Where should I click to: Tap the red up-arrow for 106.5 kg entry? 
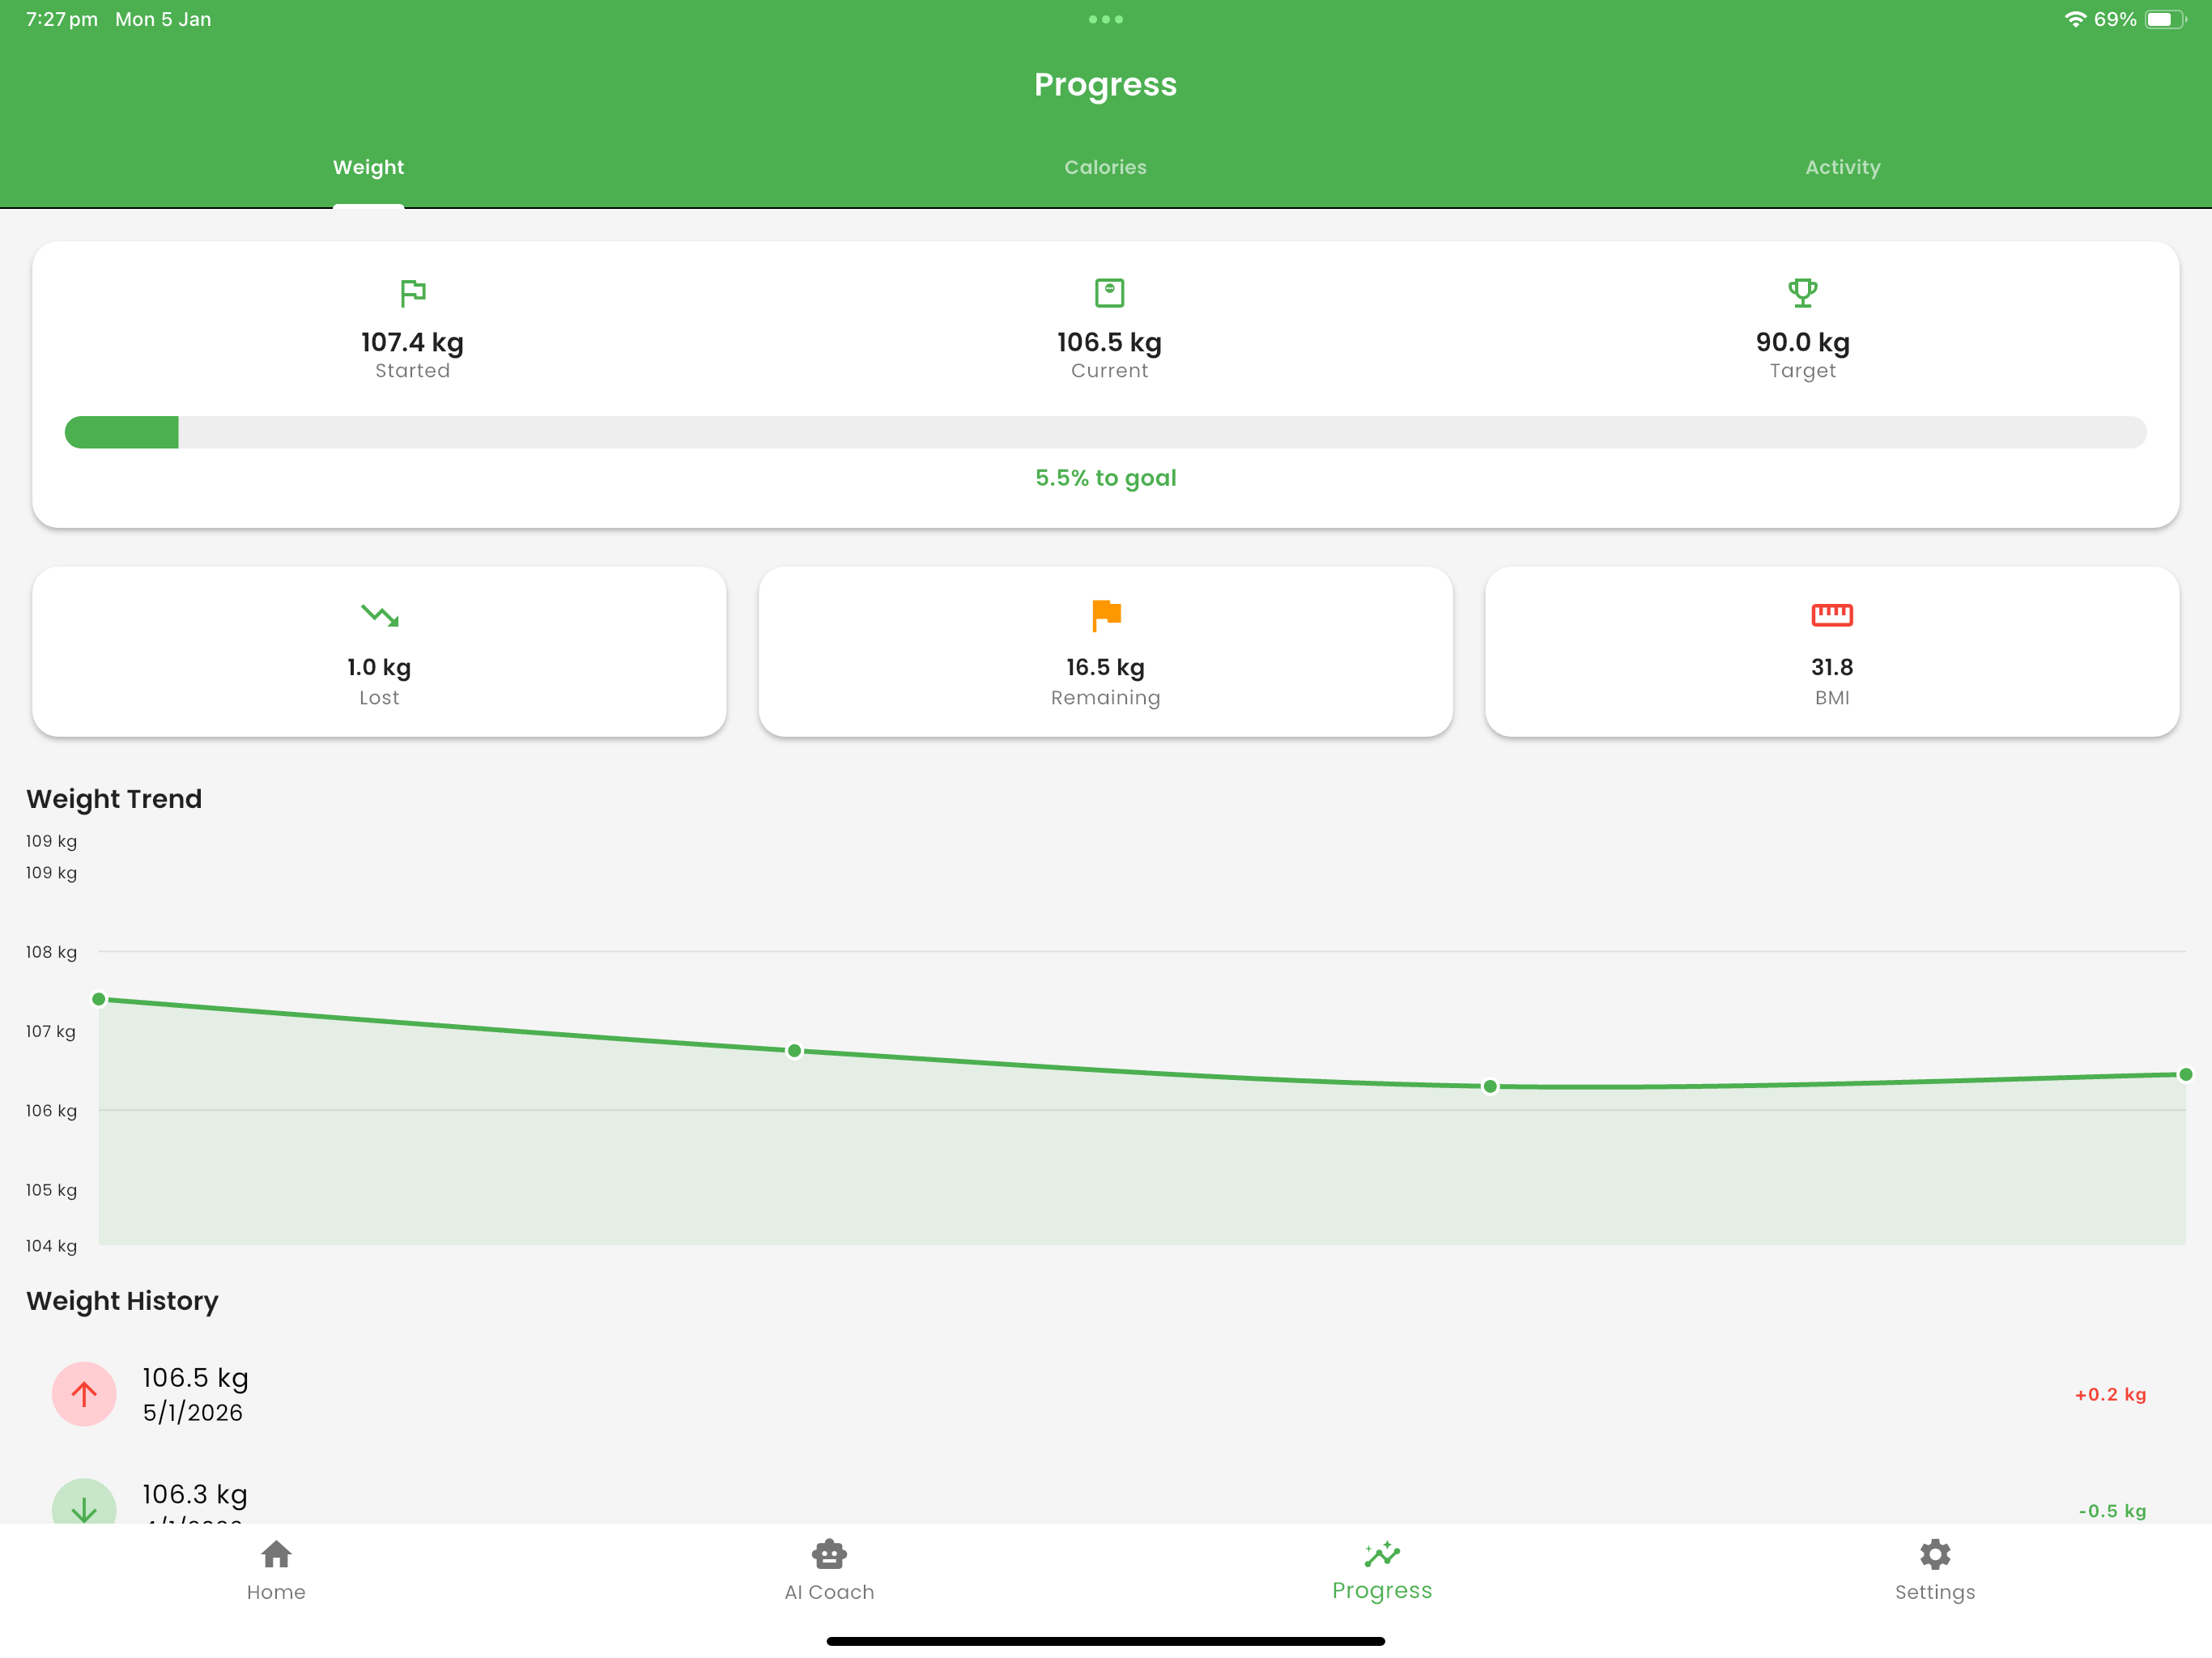84,1394
